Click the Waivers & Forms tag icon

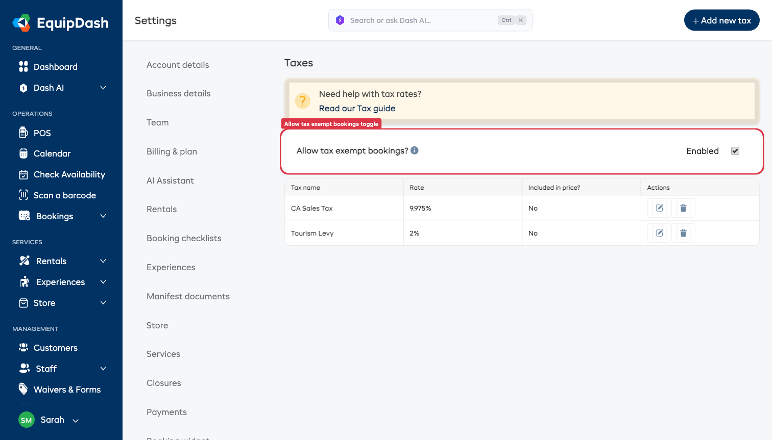click(x=23, y=389)
